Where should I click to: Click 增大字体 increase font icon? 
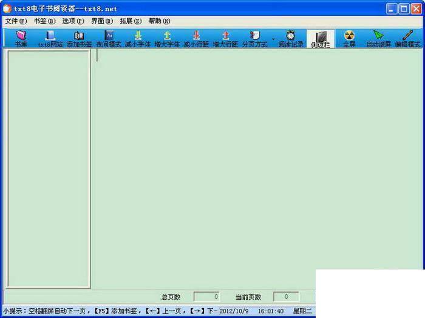tap(167, 38)
